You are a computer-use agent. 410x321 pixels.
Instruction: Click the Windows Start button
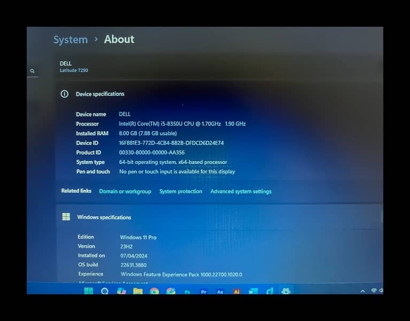pos(89,291)
